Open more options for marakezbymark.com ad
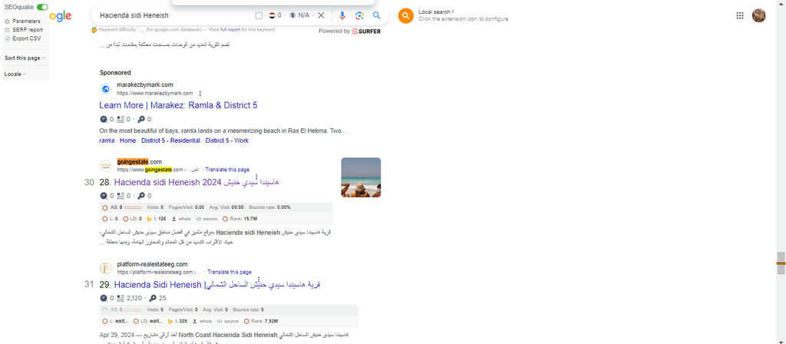The width and height of the screenshot is (786, 344). point(200,94)
